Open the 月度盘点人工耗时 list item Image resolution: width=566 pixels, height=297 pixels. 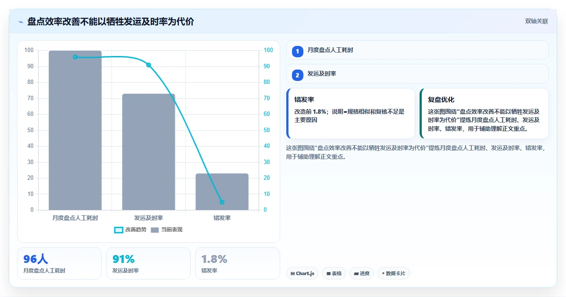(417, 50)
